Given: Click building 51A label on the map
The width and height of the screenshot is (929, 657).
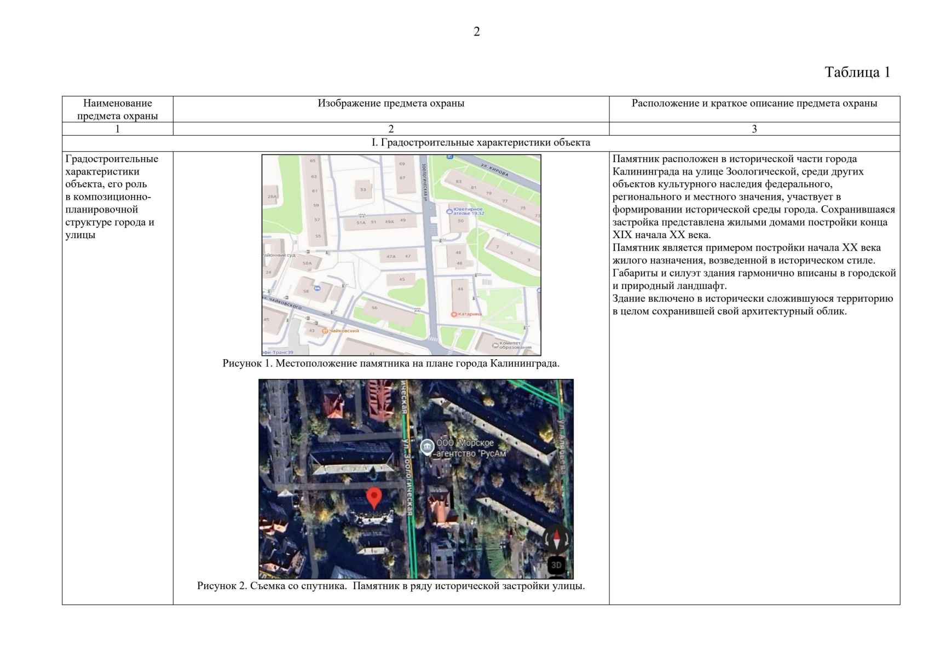Looking at the screenshot, I should tap(361, 223).
